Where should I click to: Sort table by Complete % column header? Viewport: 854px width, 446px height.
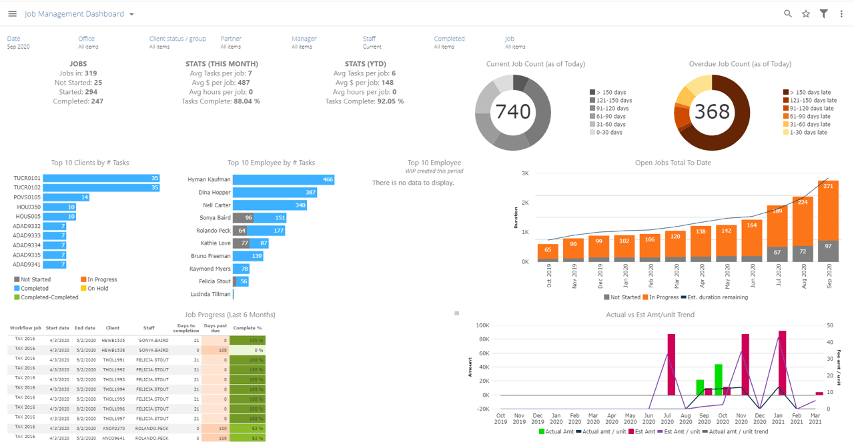248,328
